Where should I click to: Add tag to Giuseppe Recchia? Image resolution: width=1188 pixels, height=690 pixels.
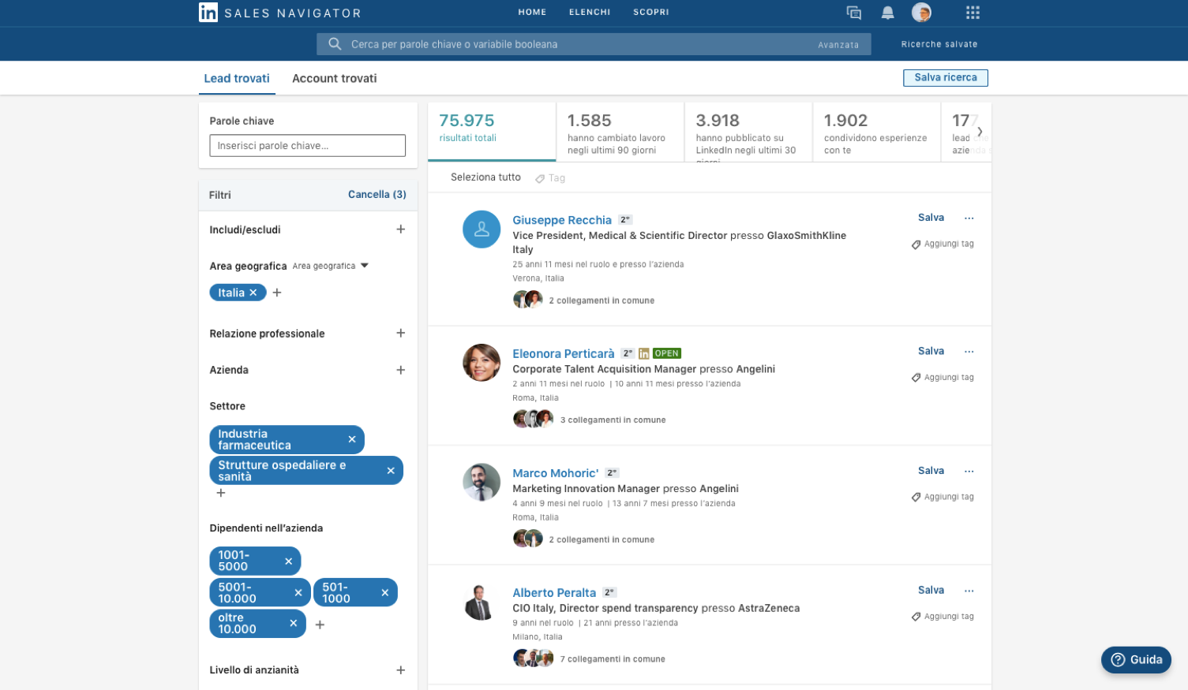pos(943,244)
